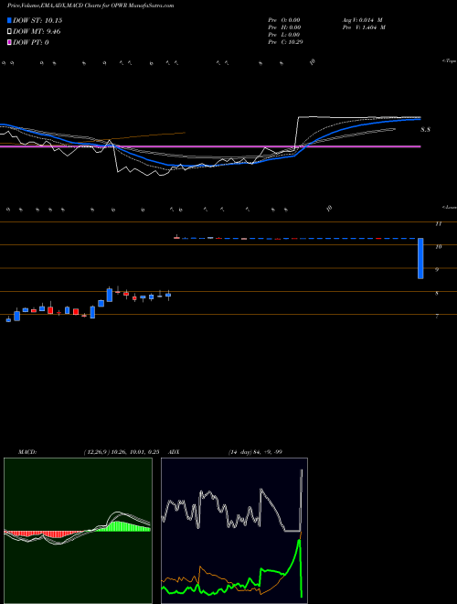Click the price axis label 8

point(437,294)
